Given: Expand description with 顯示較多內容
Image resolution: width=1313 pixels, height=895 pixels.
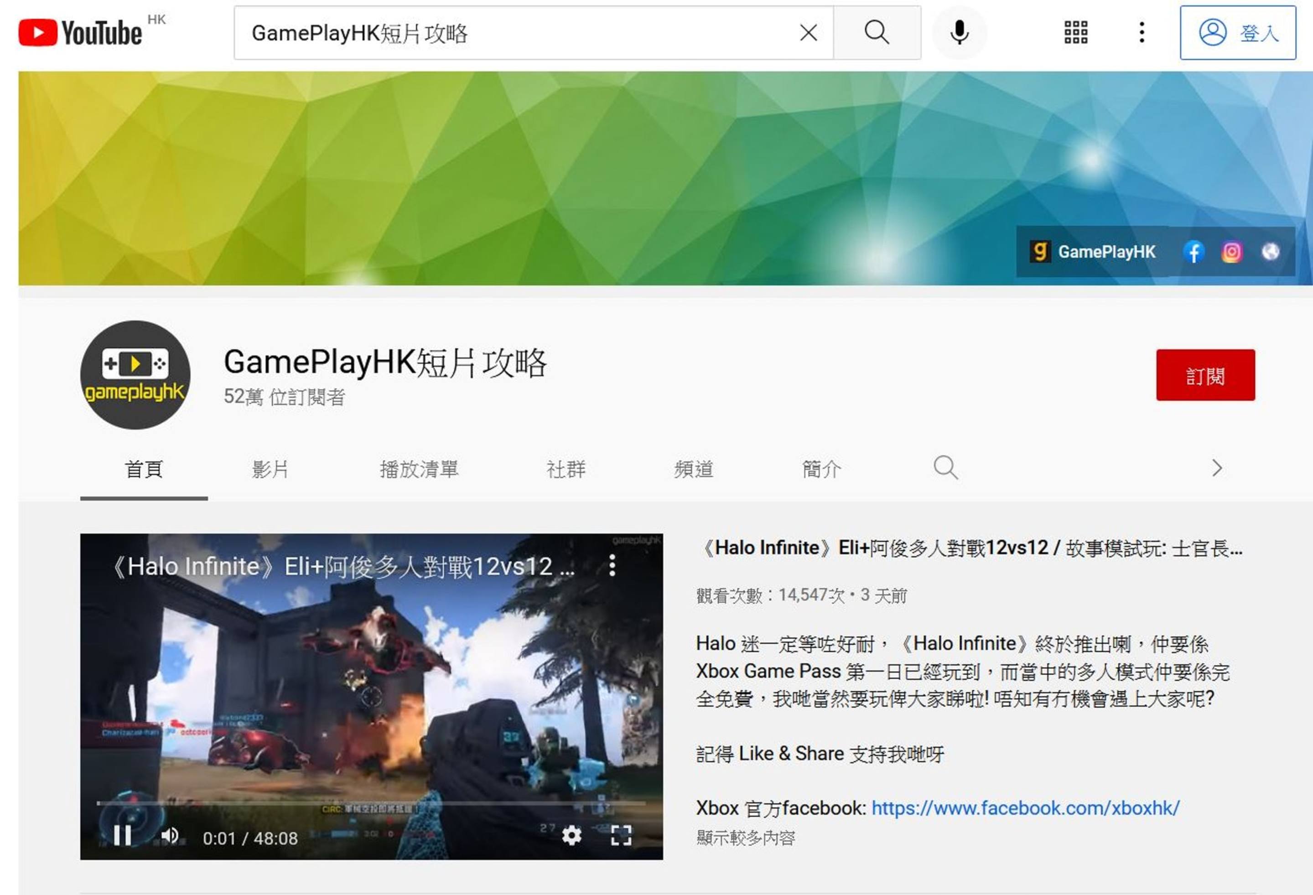Looking at the screenshot, I should click(x=746, y=838).
